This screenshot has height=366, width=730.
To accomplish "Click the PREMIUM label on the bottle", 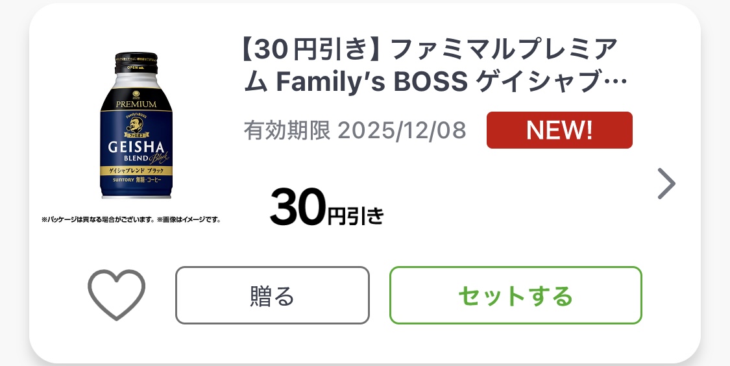I will point(136,104).
